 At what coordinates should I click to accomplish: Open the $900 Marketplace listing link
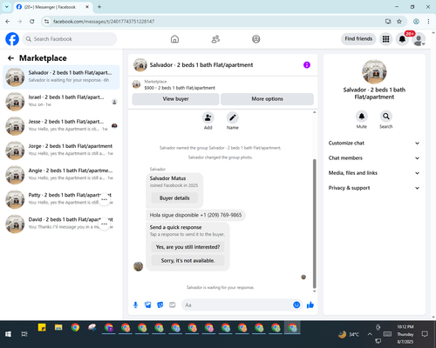(x=180, y=88)
